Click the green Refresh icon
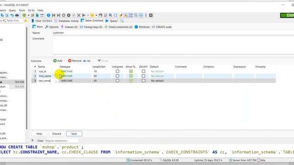Screen dimensions: 294x165 (x=24, y=15)
